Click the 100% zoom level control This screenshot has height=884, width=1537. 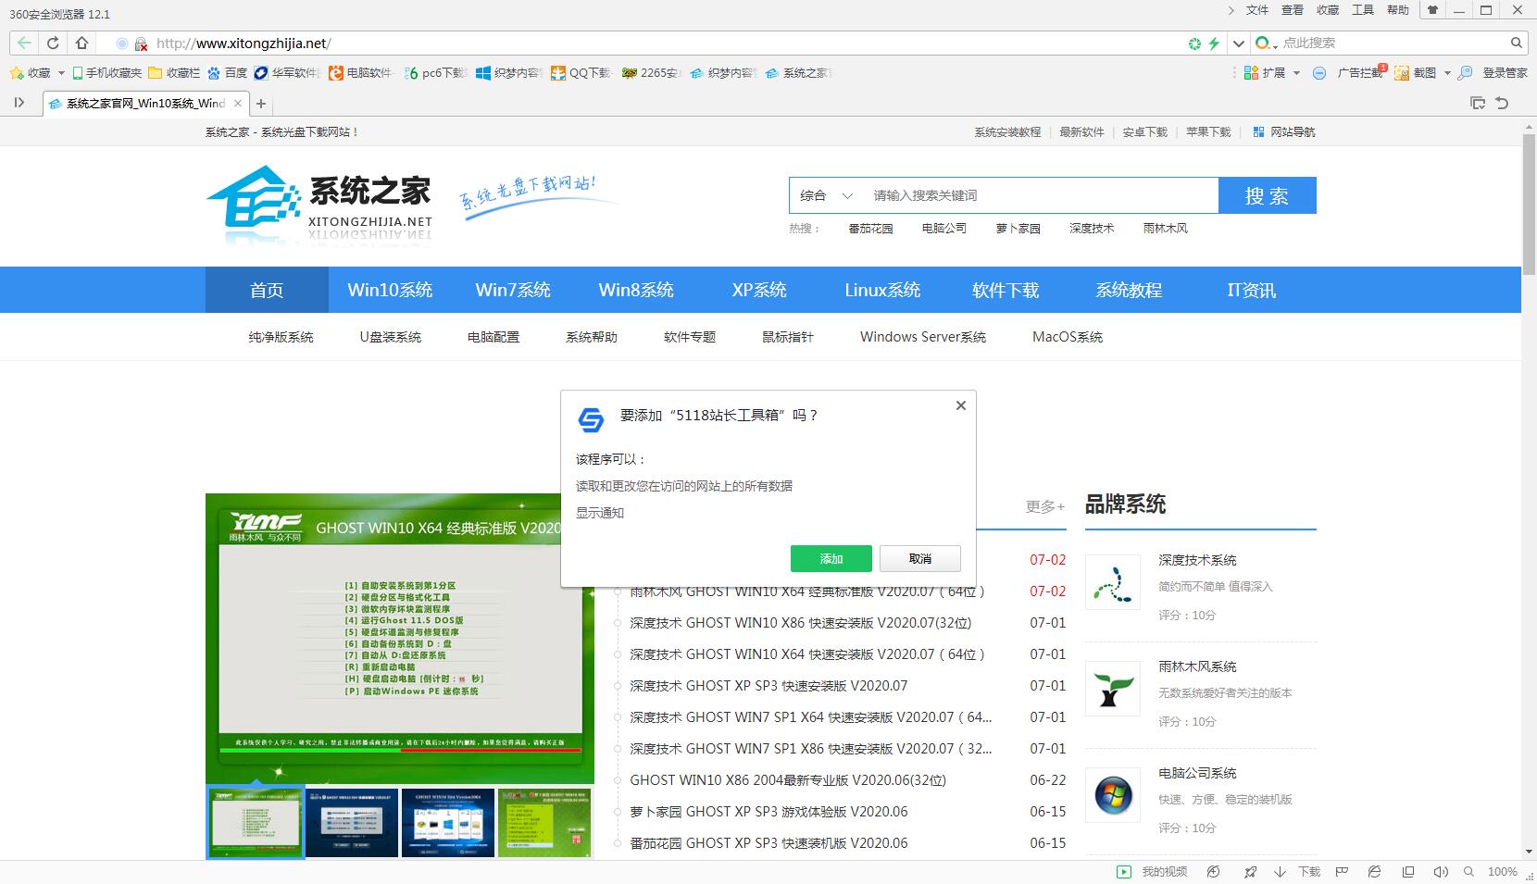(x=1502, y=871)
